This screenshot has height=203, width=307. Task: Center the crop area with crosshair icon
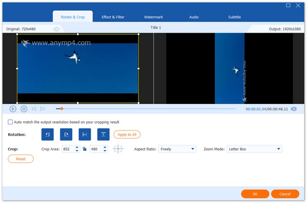(x=118, y=149)
